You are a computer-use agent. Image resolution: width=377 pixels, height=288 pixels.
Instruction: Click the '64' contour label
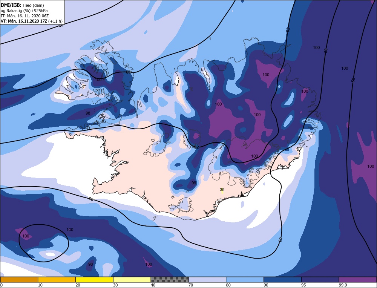[x=129, y=72]
